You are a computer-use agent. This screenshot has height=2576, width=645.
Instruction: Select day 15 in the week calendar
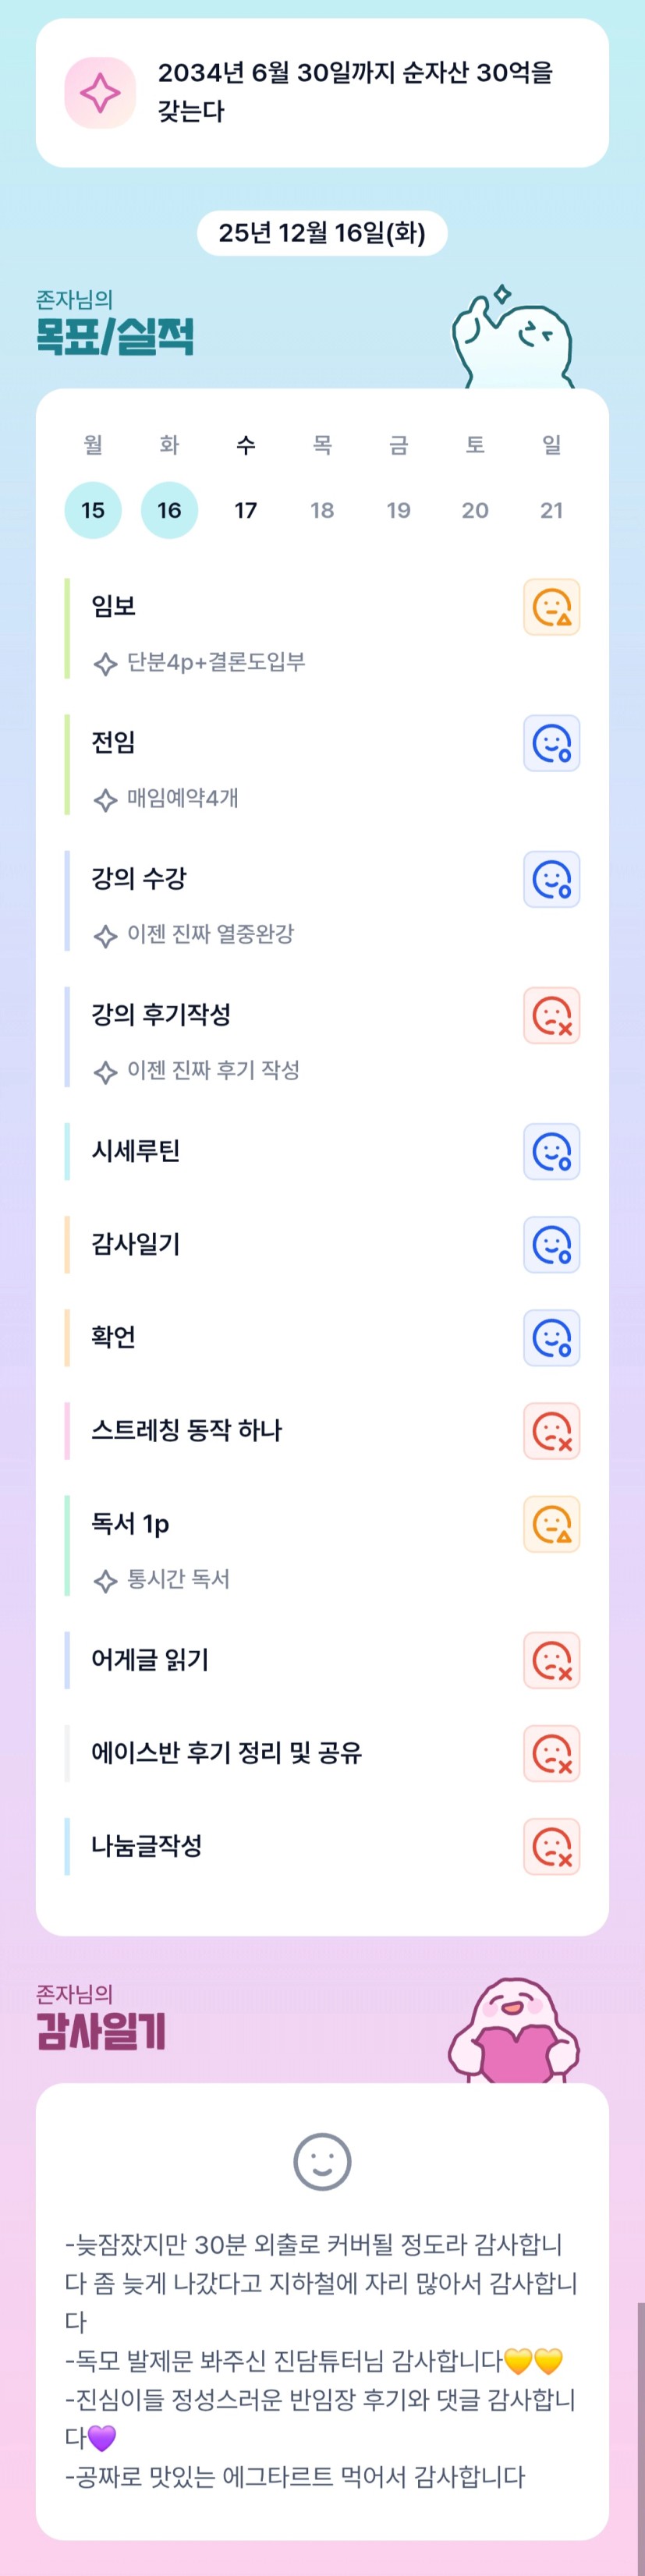coord(93,510)
